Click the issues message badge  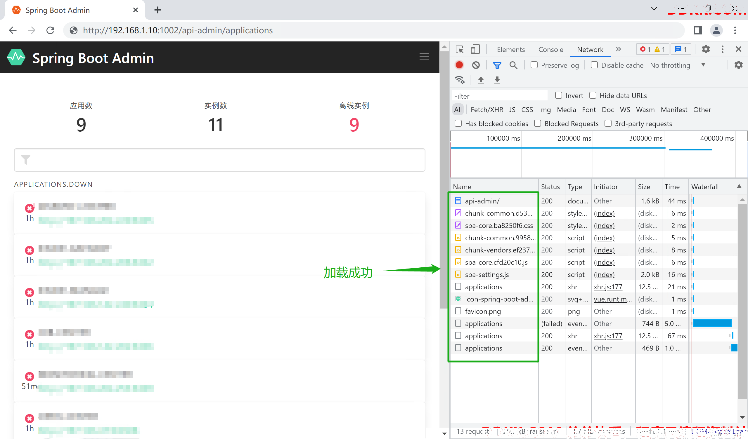click(x=681, y=49)
